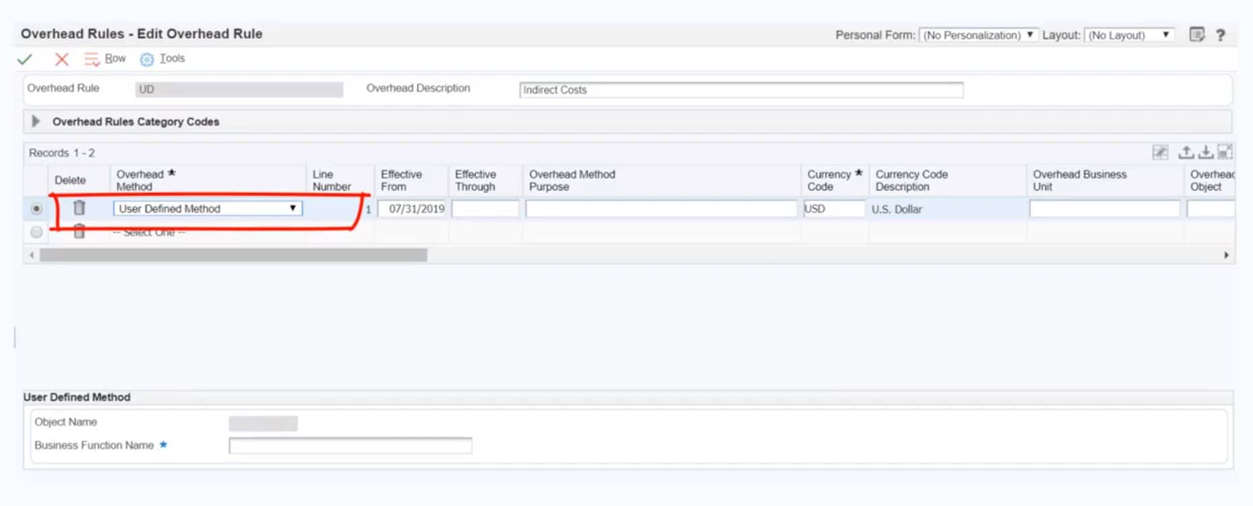
Task: Select the first record's radio button
Action: click(x=36, y=209)
